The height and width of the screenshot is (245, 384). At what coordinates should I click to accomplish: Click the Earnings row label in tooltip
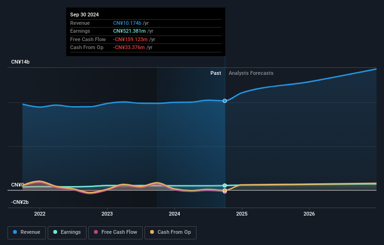(80, 31)
